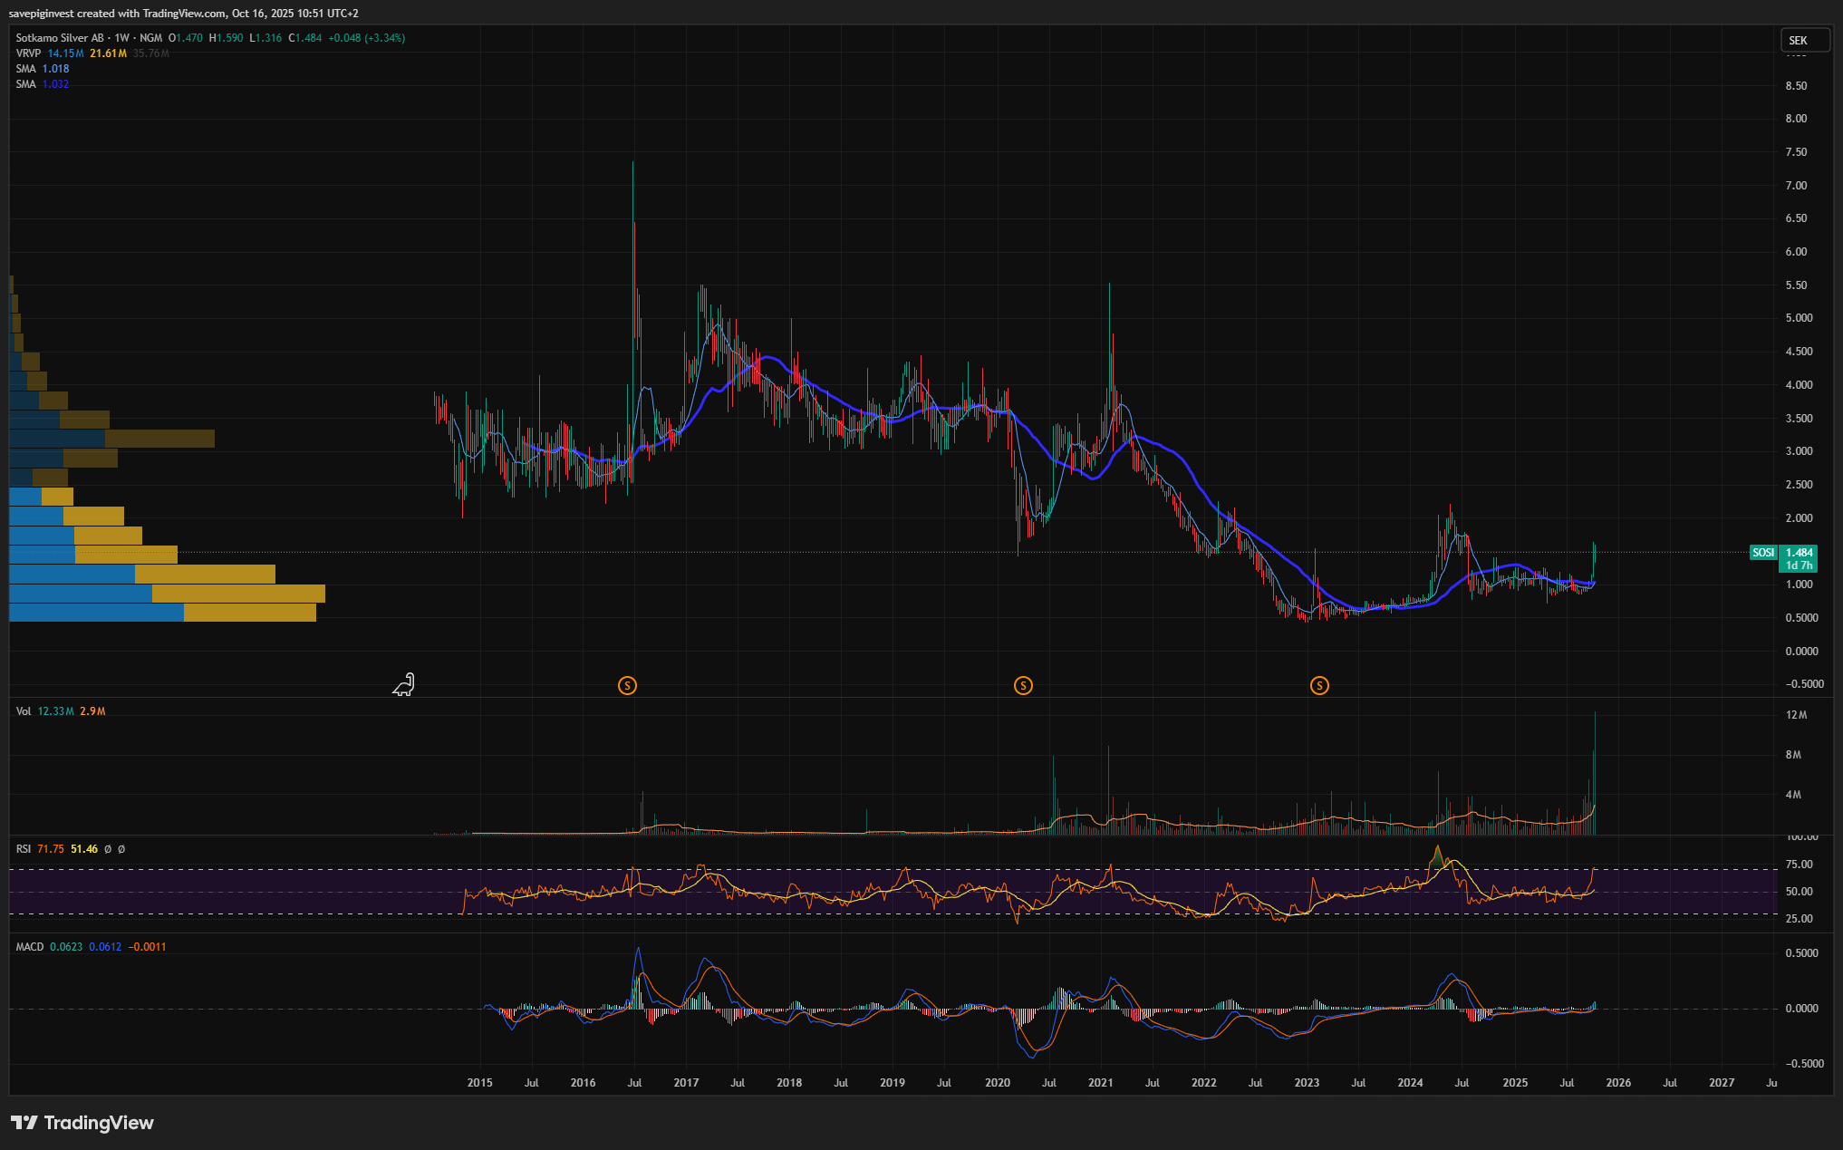1843x1150 pixels.
Task: Click the green SOSI symbol tag
Action: point(1763,553)
